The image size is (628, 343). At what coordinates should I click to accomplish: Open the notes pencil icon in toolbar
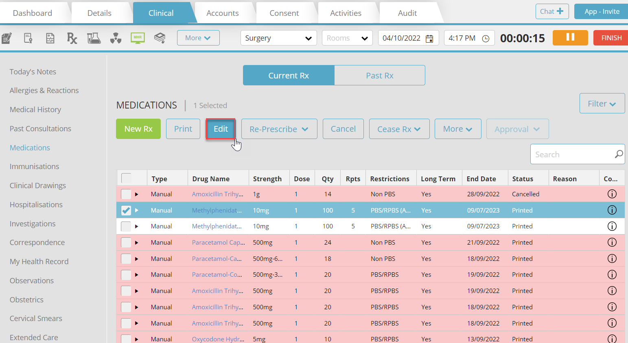[7, 38]
